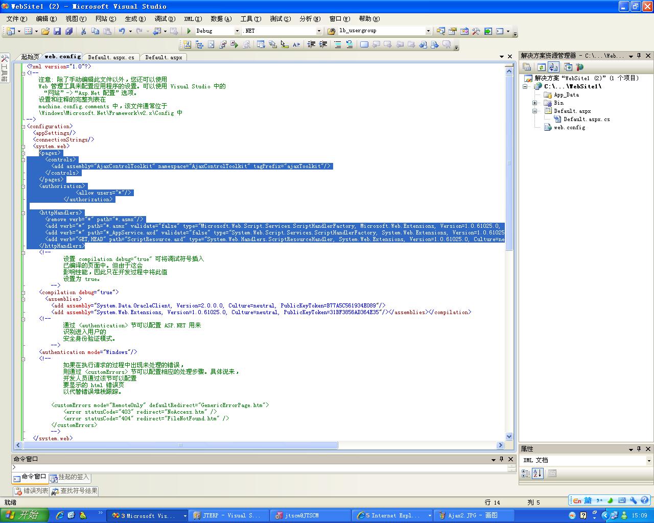
Task: Click Copy Web Site icon in Solution Explorer
Action: pos(568,67)
